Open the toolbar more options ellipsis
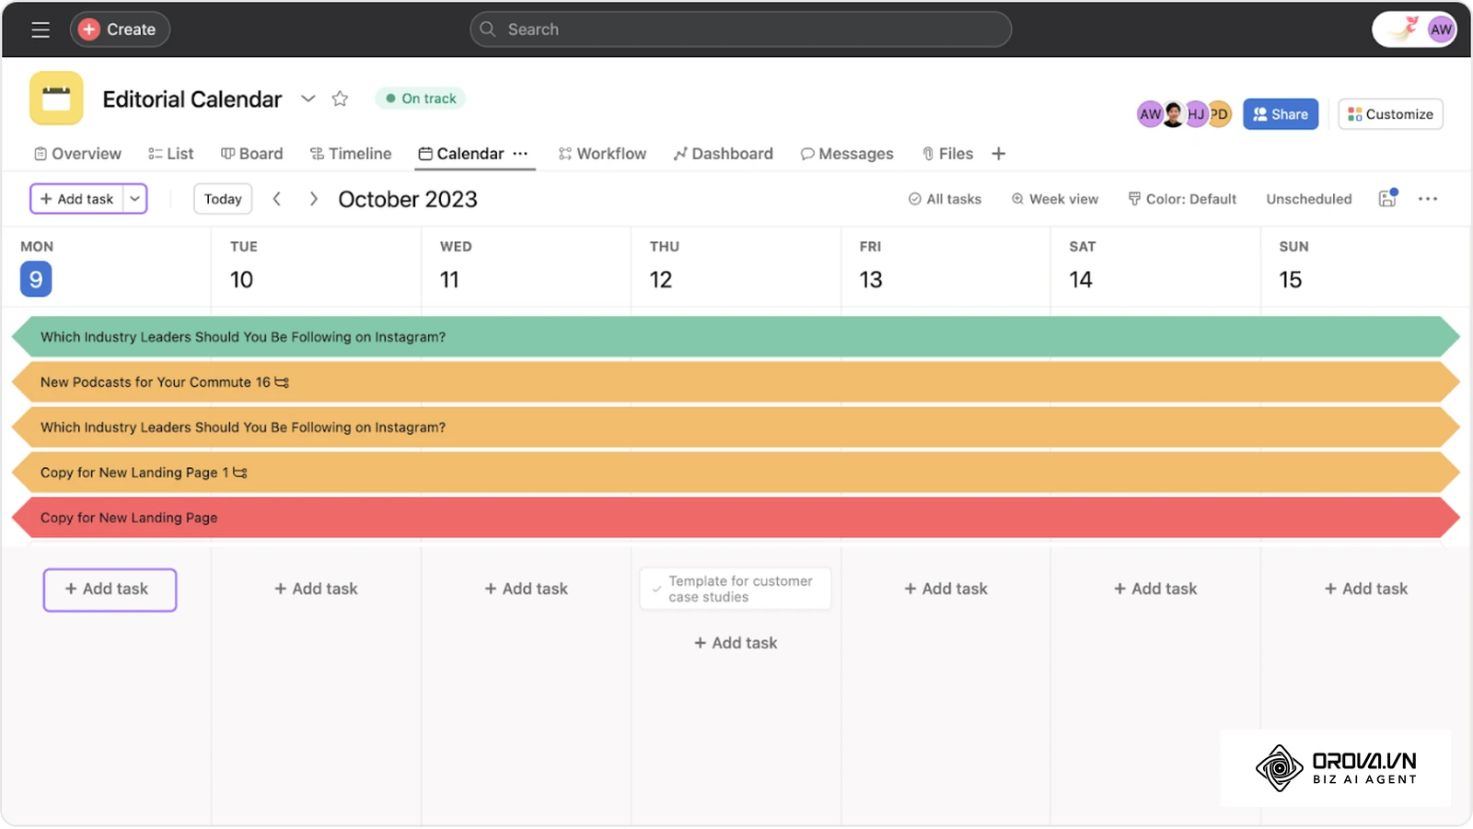 pyautogui.click(x=1428, y=199)
